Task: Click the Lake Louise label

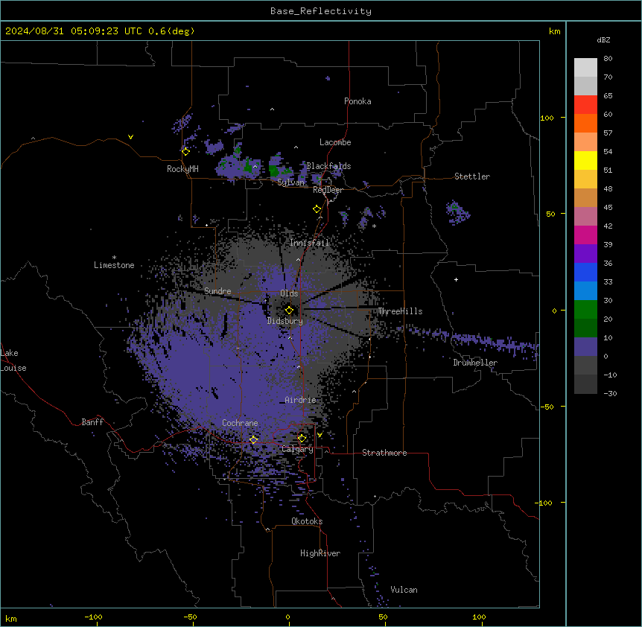Action: 13,360
